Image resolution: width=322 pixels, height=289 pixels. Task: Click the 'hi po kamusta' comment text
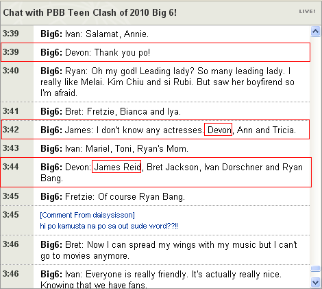point(109,226)
